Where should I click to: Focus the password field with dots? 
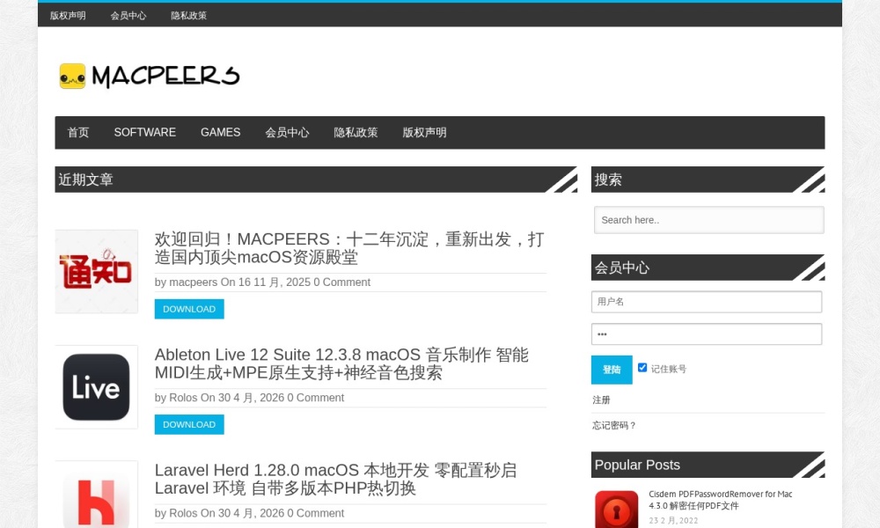(x=707, y=334)
